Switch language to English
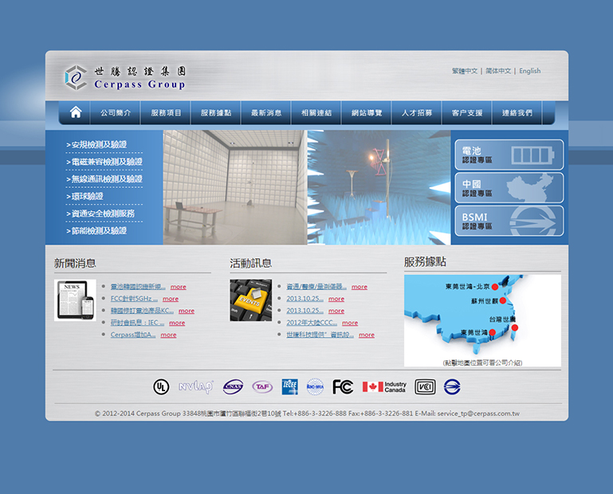Image resolution: width=613 pixels, height=494 pixels. (530, 71)
